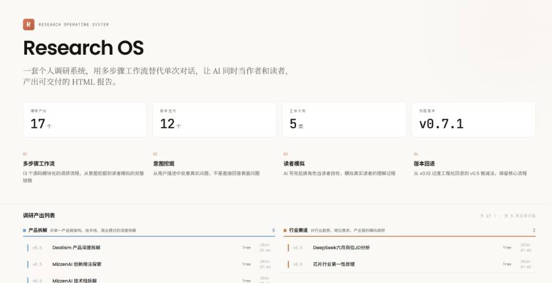Click the description text under 读者模拟

click(x=339, y=174)
